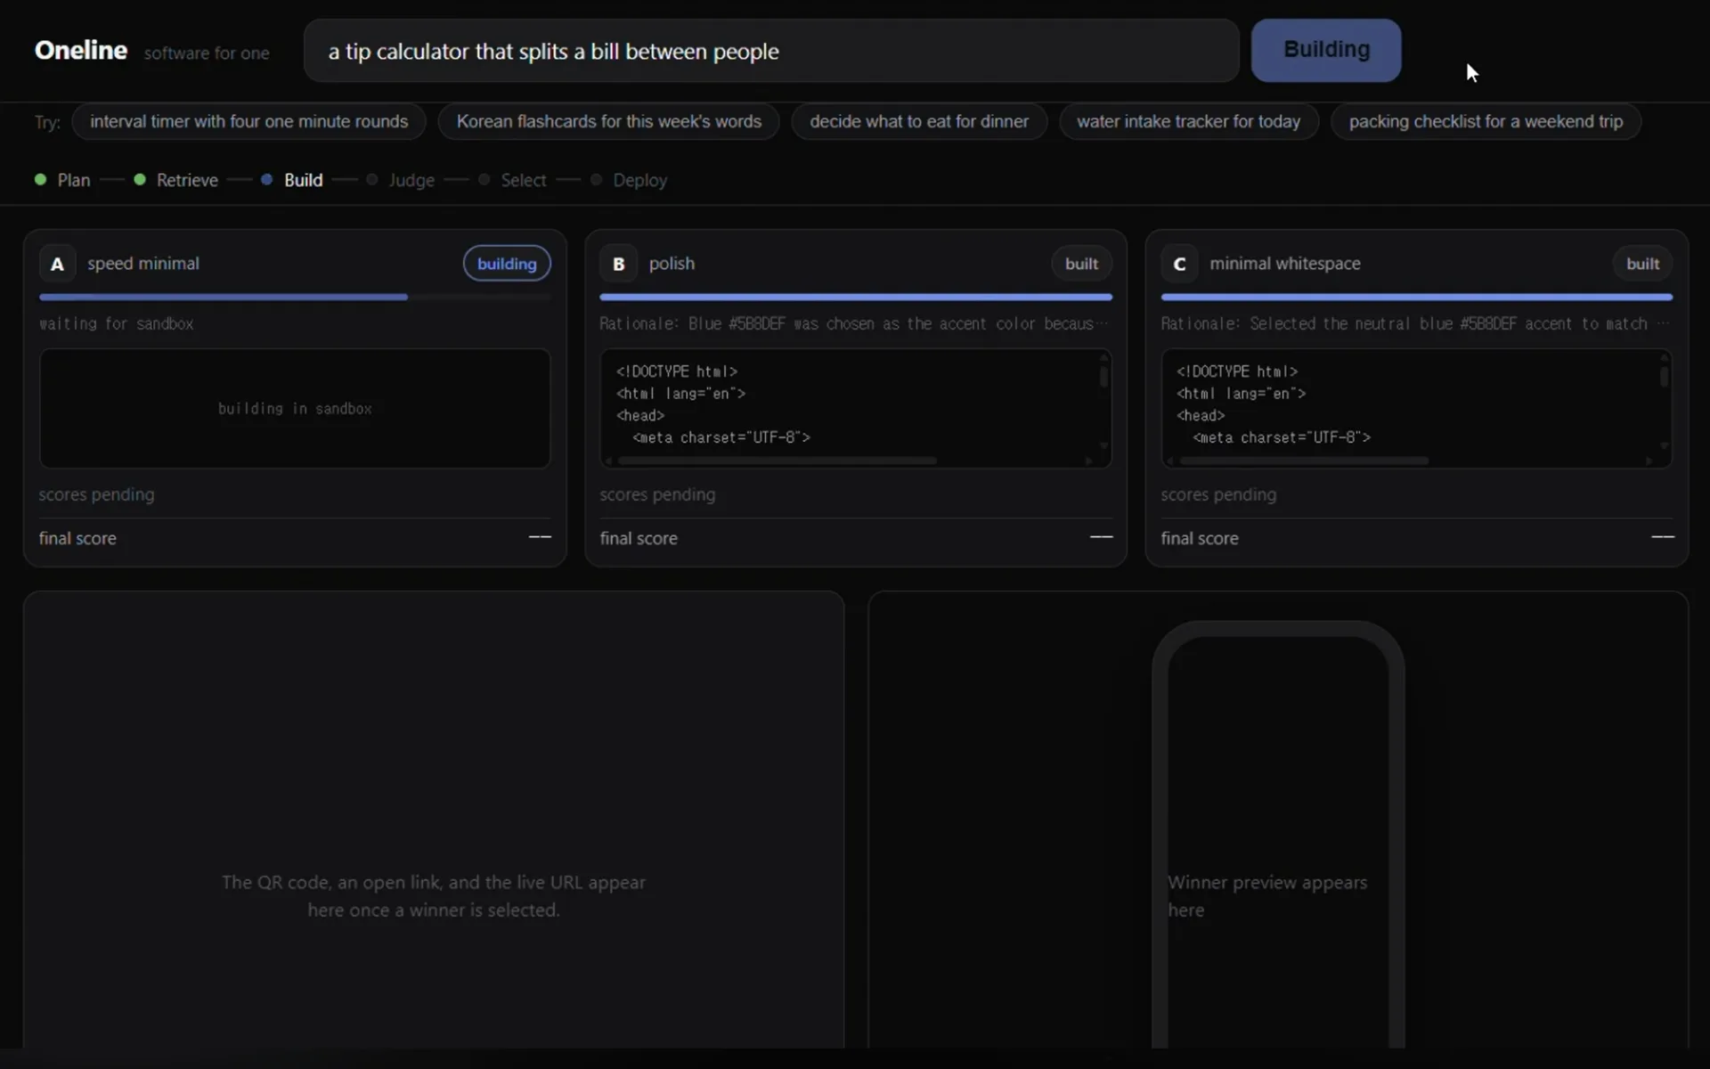1710x1069 pixels.
Task: Select the Plan pipeline step
Action: [x=63, y=180]
